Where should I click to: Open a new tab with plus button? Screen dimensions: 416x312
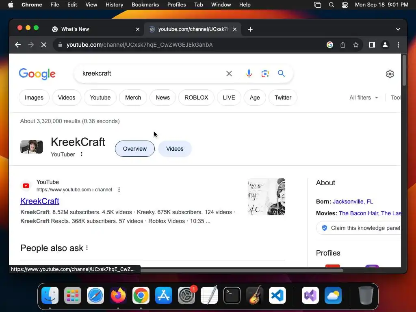[250, 29]
